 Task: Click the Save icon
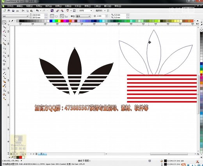tap(13, 11)
